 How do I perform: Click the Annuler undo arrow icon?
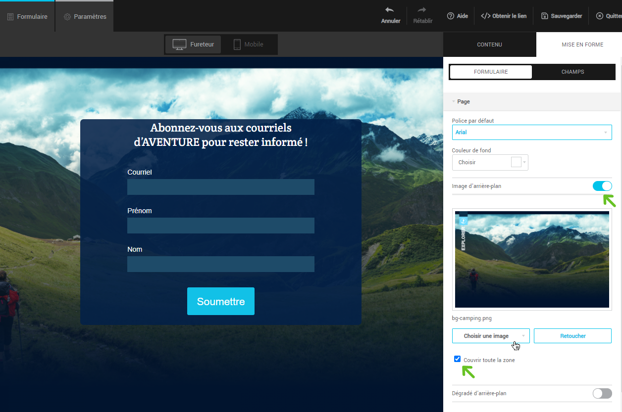click(x=390, y=10)
